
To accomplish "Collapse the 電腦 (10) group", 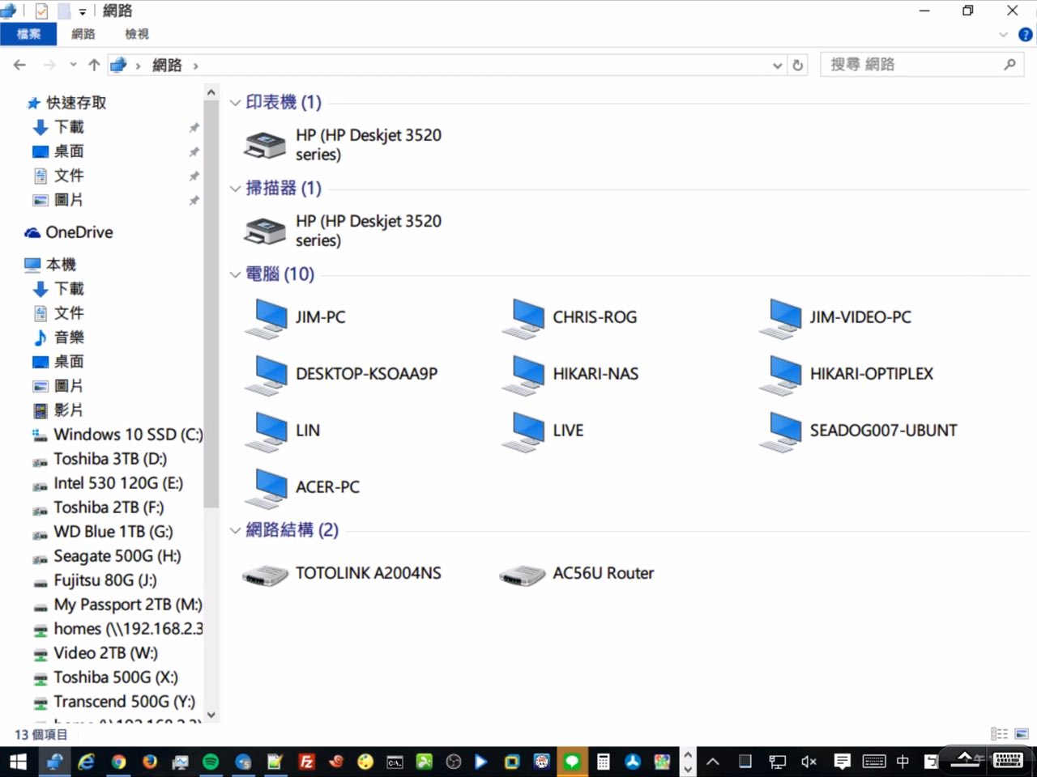I will click(235, 274).
